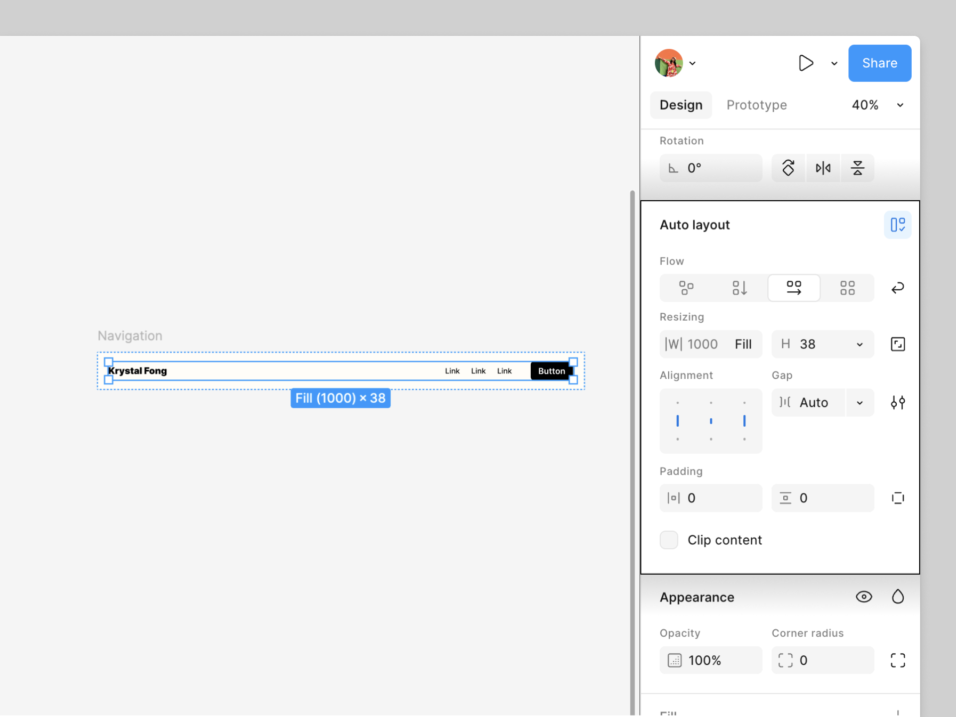Click the flip vertical icon
Image resolution: width=956 pixels, height=717 pixels.
[x=857, y=168]
